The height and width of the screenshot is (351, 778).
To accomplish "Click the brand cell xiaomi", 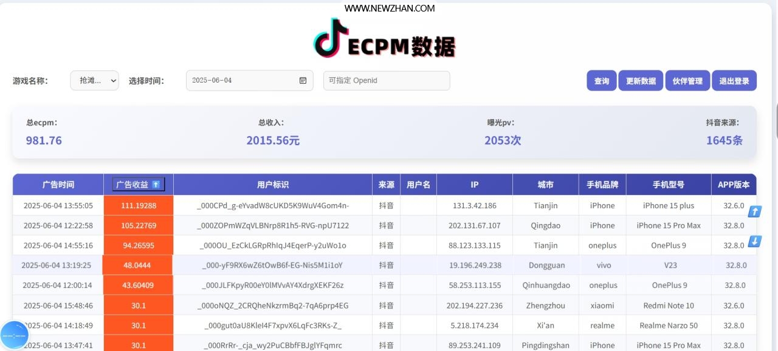I will (x=602, y=305).
